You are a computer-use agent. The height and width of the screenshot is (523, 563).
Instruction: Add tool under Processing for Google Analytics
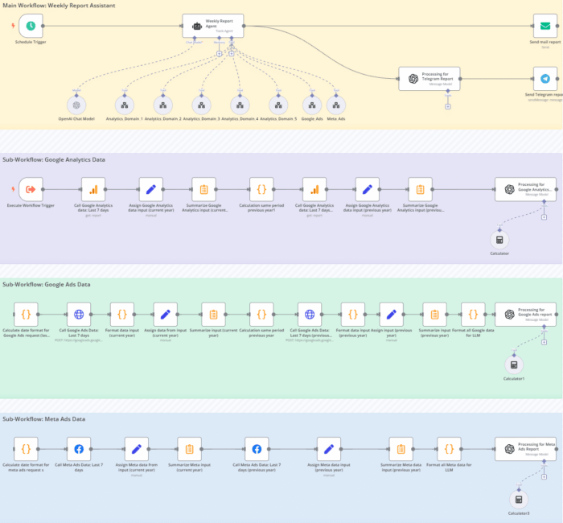pos(544,217)
